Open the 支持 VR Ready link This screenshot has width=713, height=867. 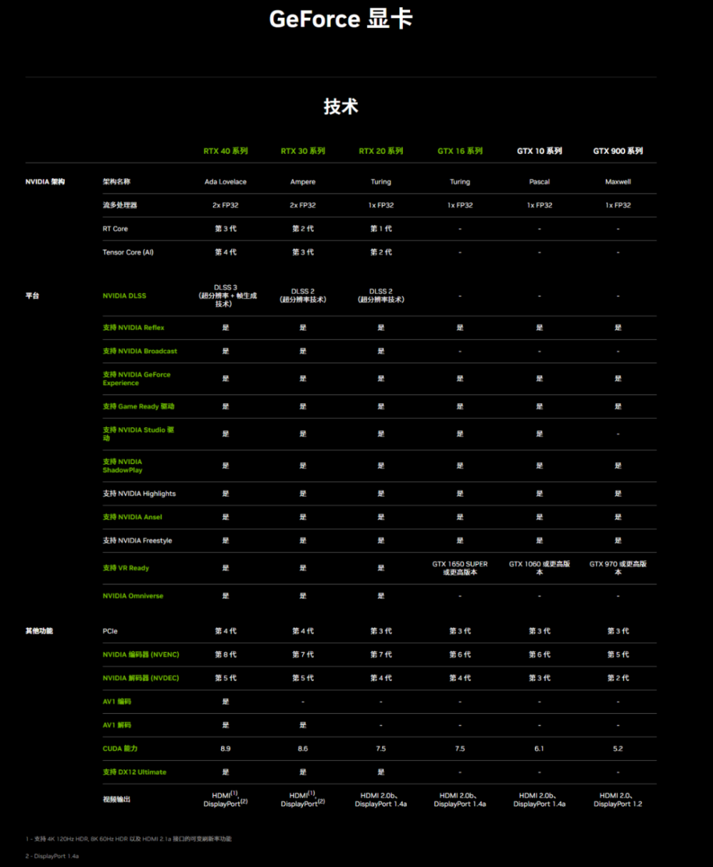tap(125, 568)
